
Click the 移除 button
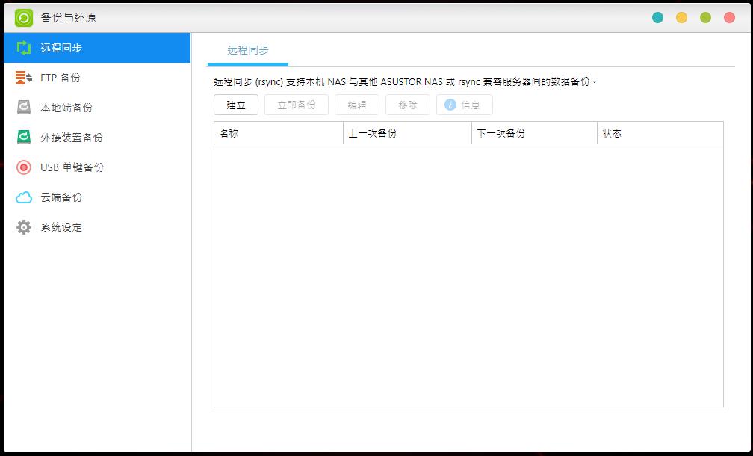coord(407,105)
